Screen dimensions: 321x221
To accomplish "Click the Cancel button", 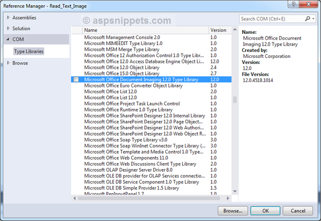I will click(x=298, y=211).
